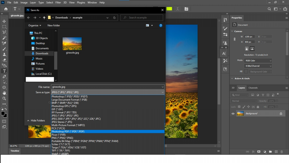This screenshot has height=163, width=289.
Task: Select the Move tool in the toolbar
Action: click(x=4, y=21)
